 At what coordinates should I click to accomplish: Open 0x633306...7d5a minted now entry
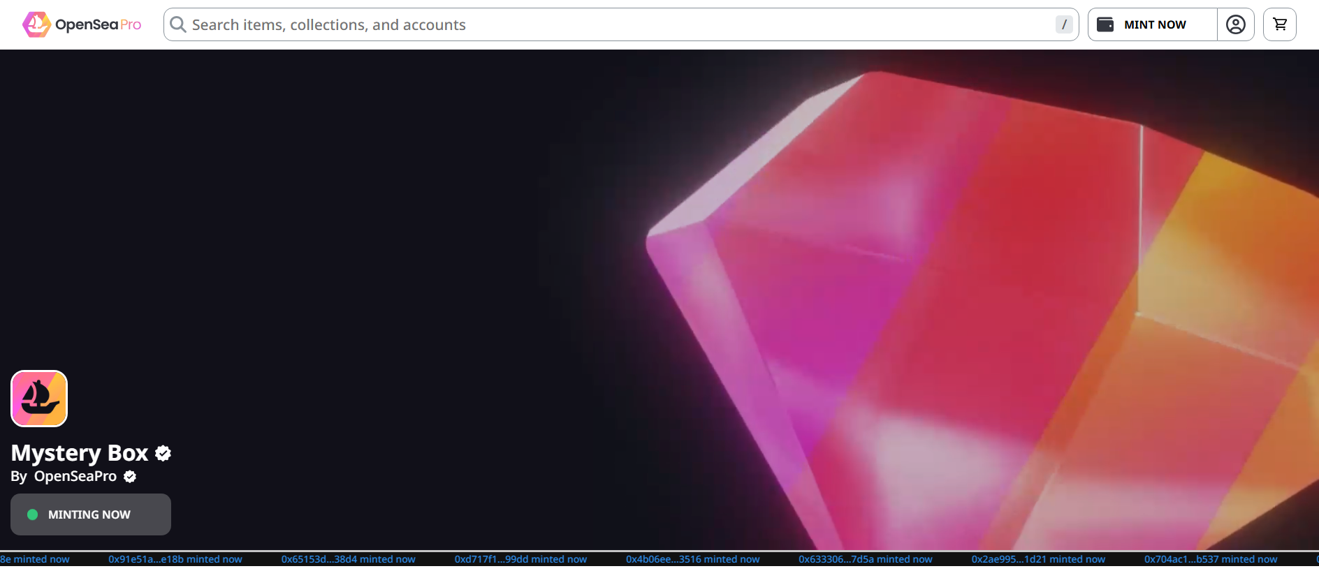coord(866,559)
